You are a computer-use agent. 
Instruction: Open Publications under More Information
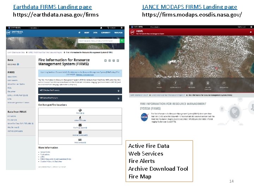pyautogui.click(x=45, y=154)
